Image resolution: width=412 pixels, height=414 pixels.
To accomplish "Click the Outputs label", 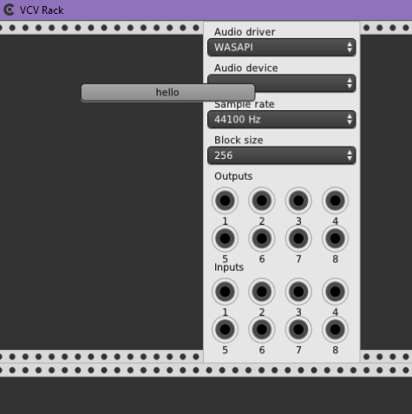I will pos(233,176).
